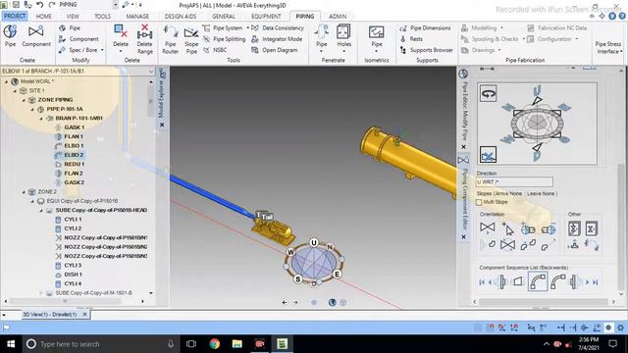Click the crossed-out icon below the compass
Image resolution: width=628 pixels, height=353 pixels.
(489, 155)
